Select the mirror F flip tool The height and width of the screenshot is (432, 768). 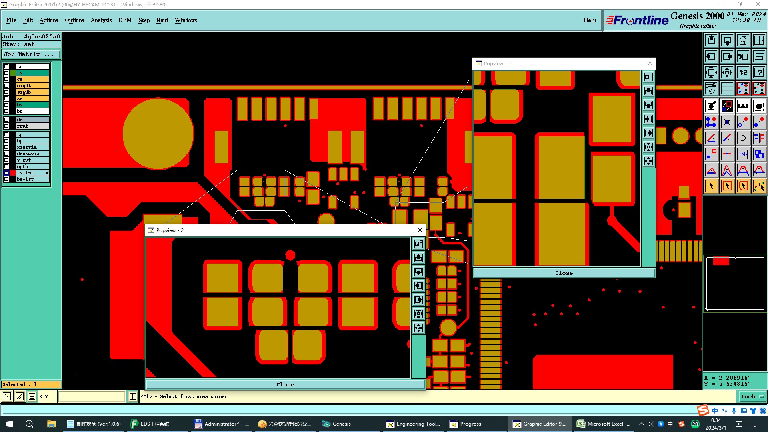tap(759, 138)
